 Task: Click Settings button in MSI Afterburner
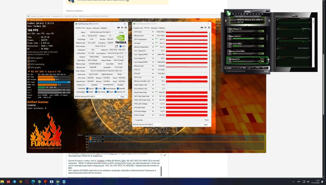tap(264, 68)
